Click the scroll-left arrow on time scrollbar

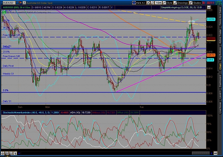tap(19, 153)
